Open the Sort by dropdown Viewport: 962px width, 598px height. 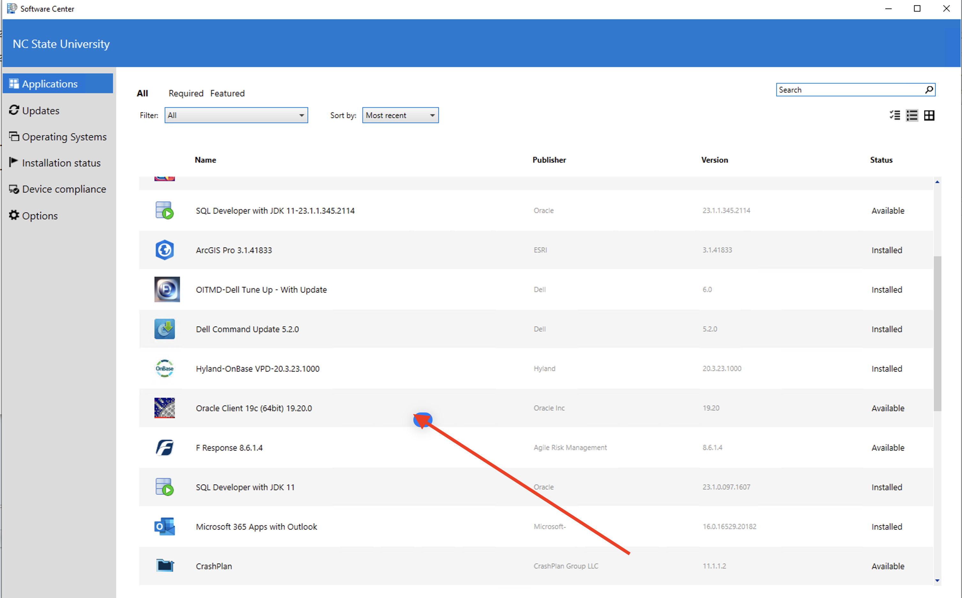point(400,115)
